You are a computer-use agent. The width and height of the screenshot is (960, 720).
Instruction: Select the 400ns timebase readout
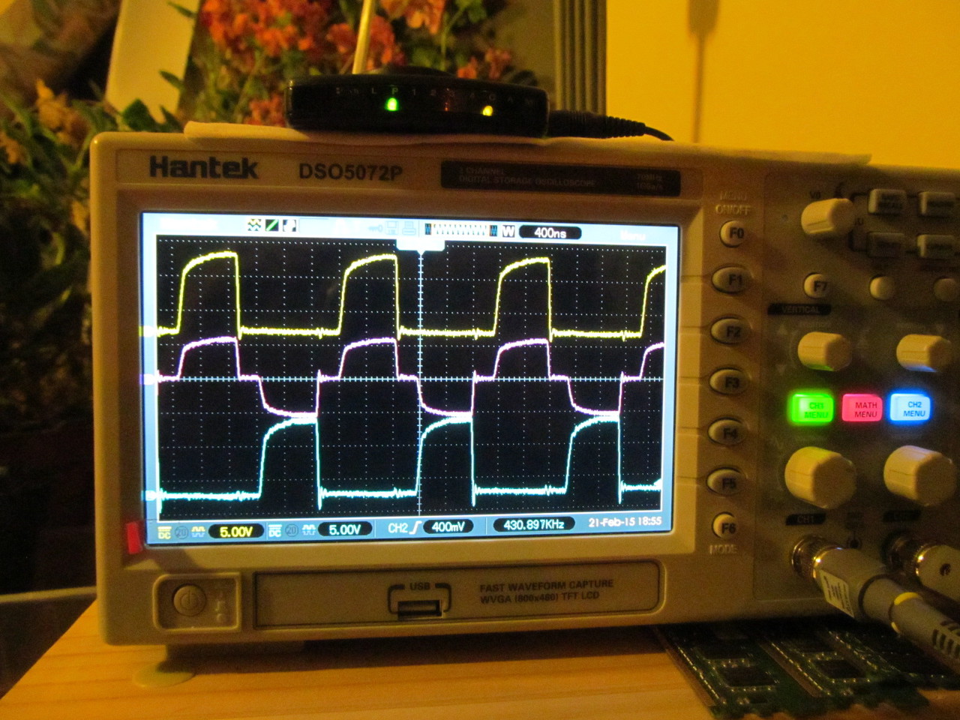pyautogui.click(x=550, y=232)
